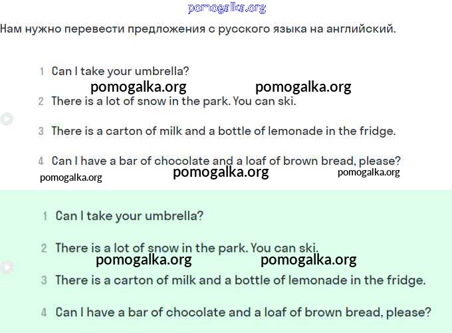Click number 2 in the green answer list
This screenshot has height=333, width=452.
coord(44,248)
